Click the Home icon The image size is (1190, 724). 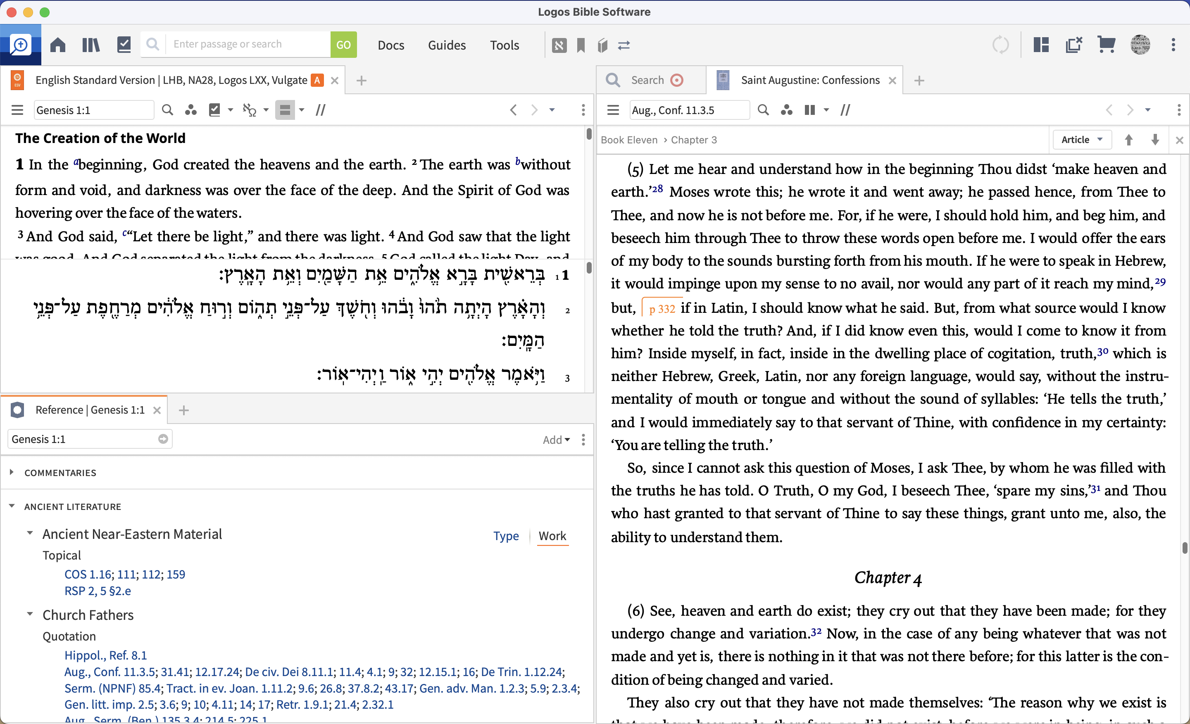pyautogui.click(x=57, y=45)
